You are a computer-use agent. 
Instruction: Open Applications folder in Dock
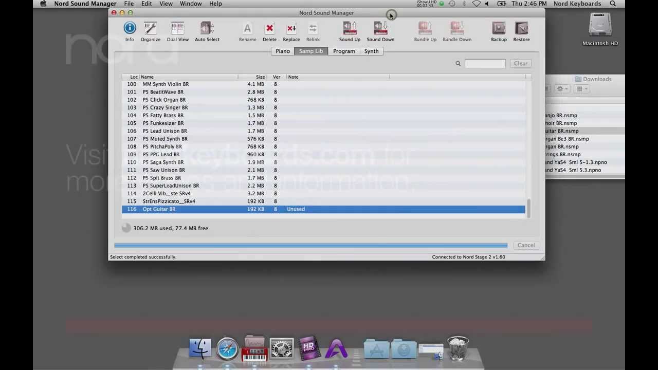click(377, 349)
